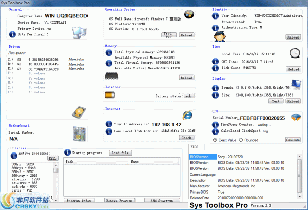The width and height of the screenshot is (308, 210).
Task: Calculate the CPU clock speed
Action: [293, 140]
